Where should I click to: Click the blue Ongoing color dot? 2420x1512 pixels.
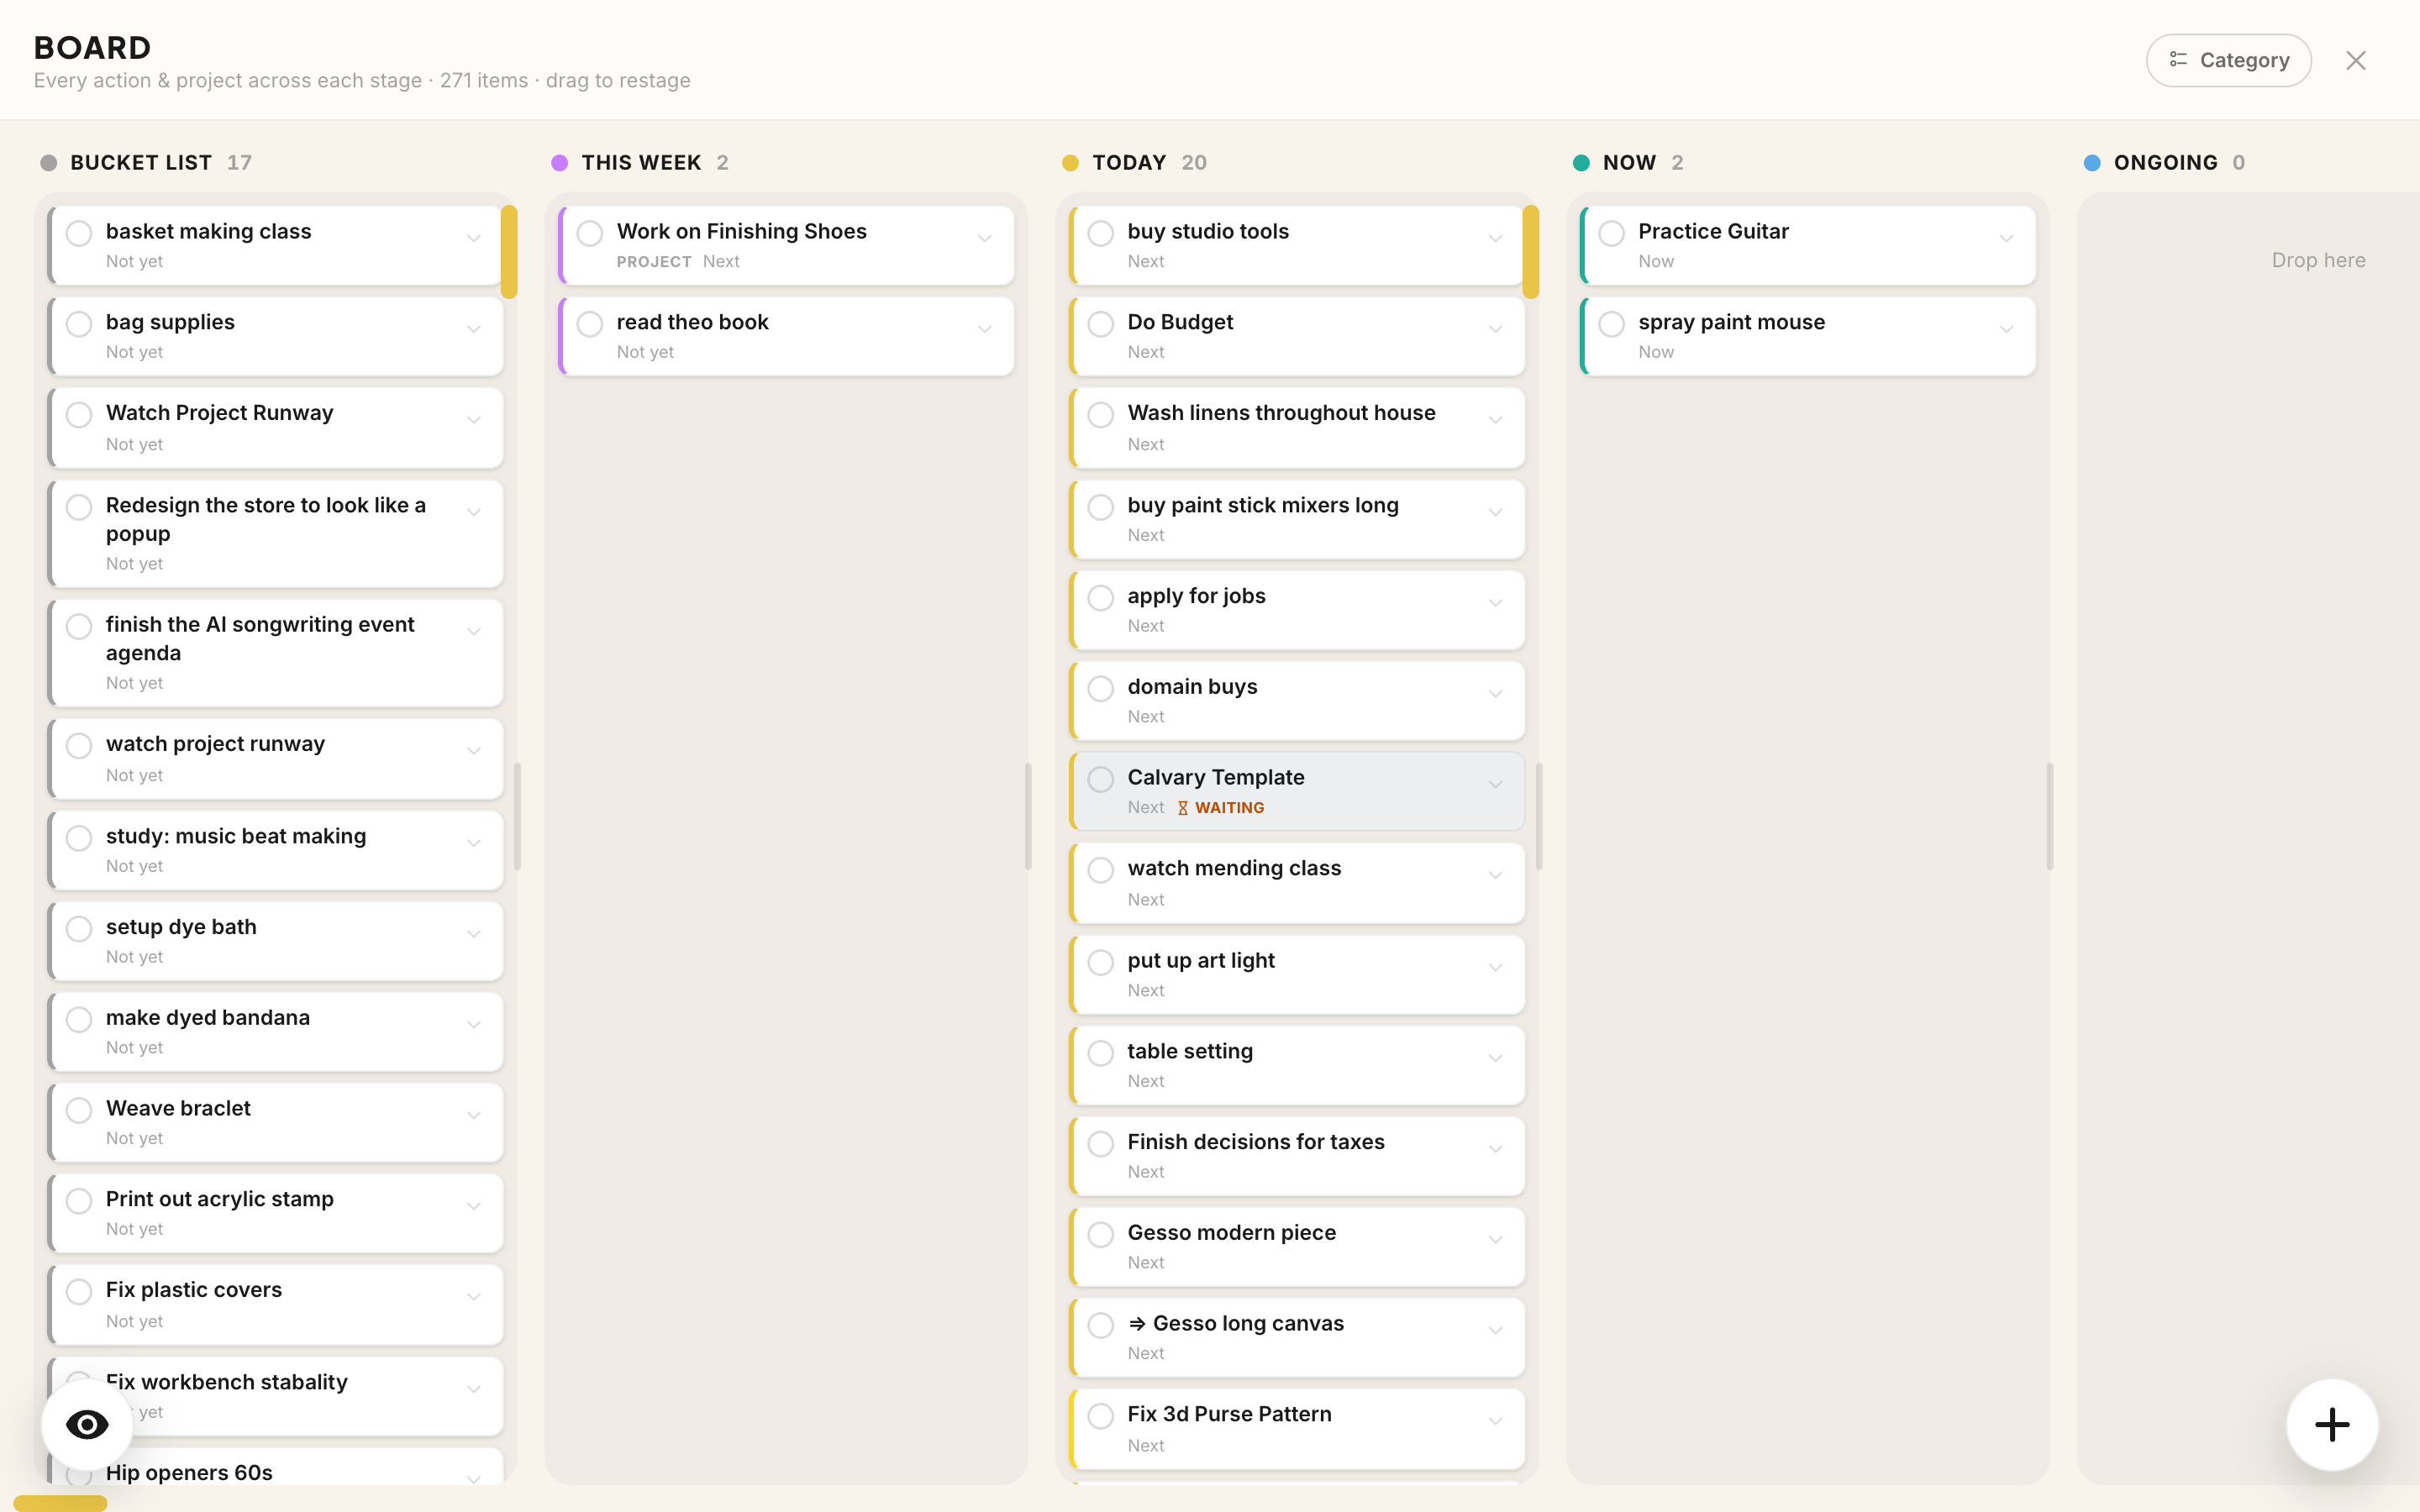[2092, 163]
